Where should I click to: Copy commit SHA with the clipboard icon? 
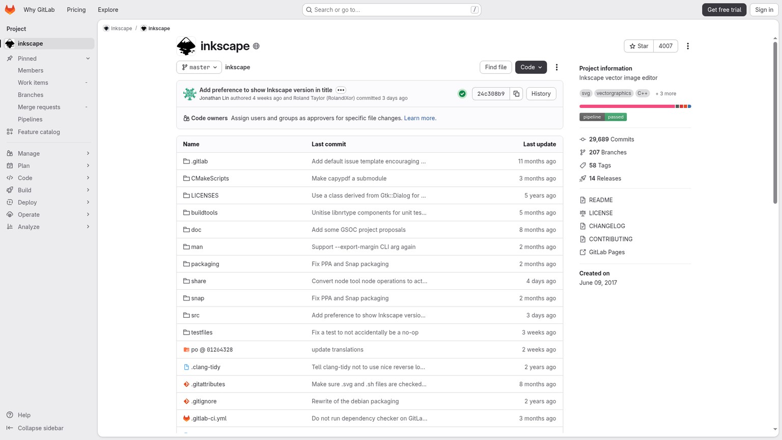(x=516, y=94)
